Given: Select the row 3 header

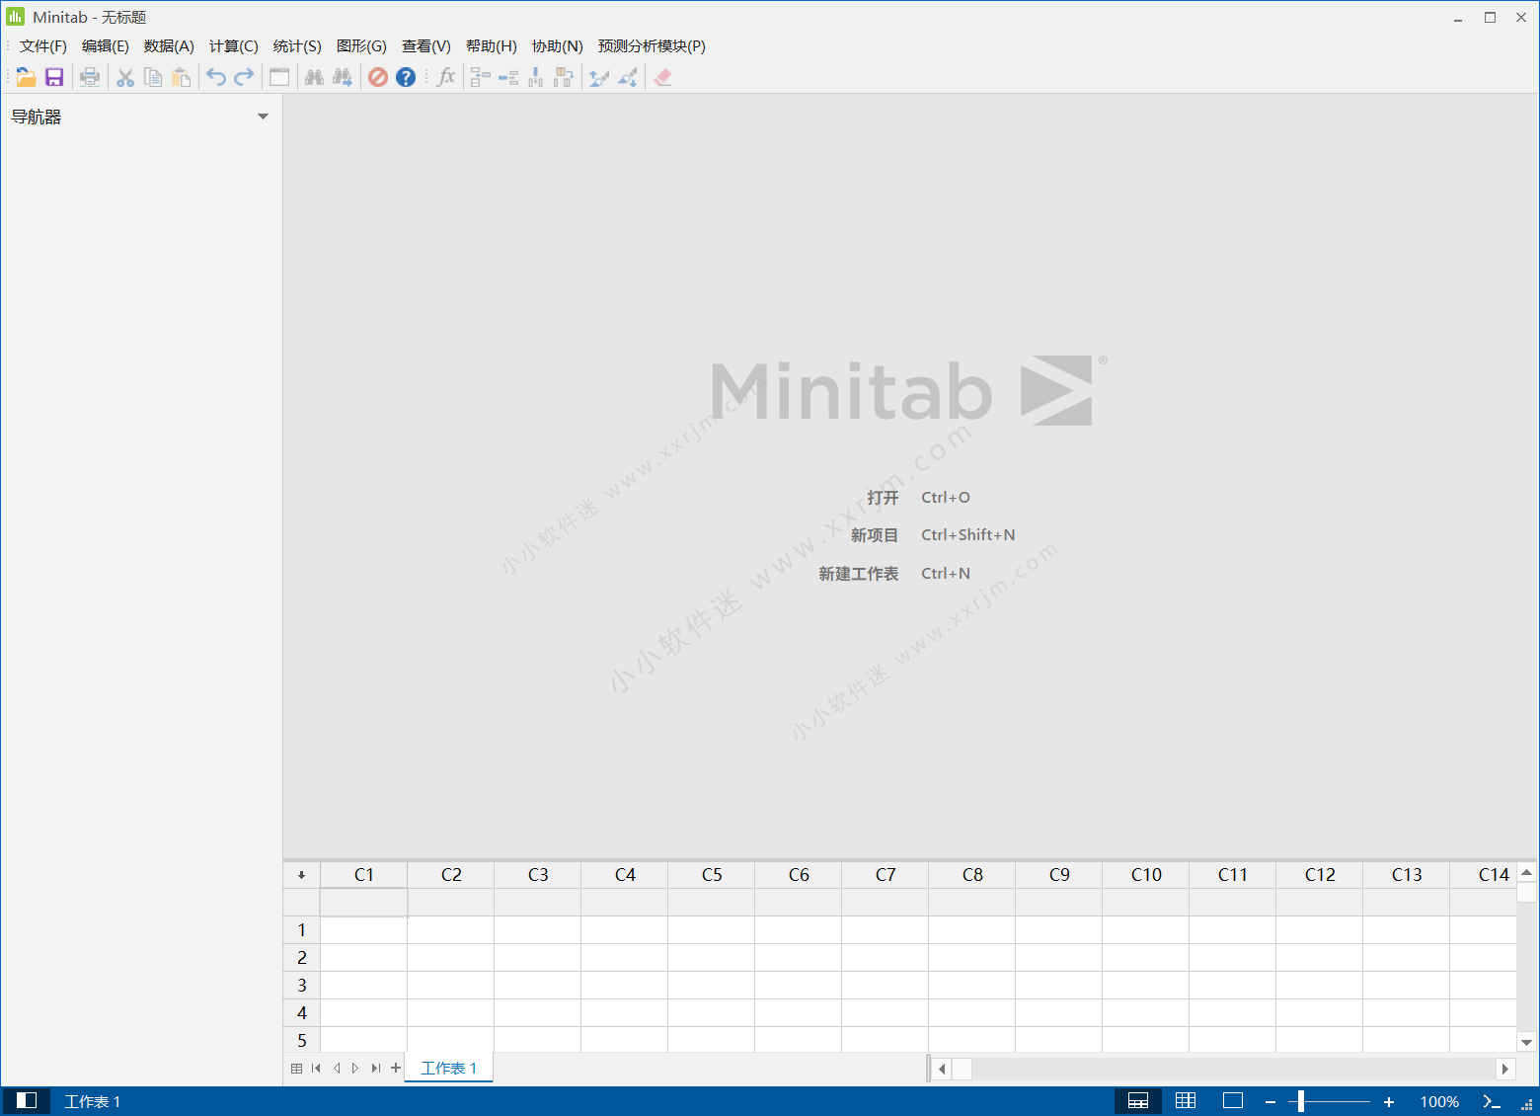Looking at the screenshot, I should [302, 986].
